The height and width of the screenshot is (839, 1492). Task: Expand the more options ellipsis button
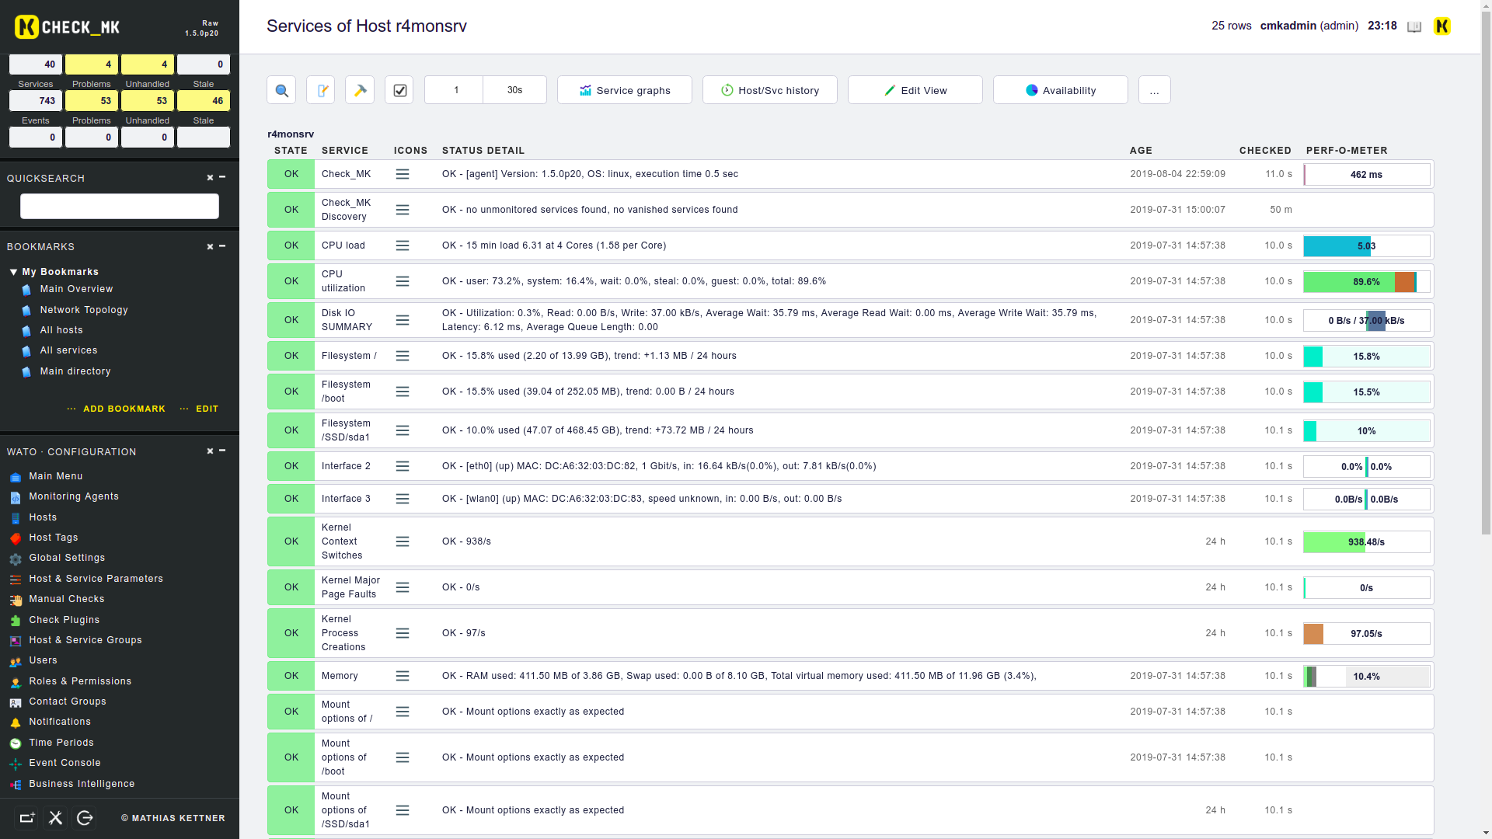(x=1154, y=90)
